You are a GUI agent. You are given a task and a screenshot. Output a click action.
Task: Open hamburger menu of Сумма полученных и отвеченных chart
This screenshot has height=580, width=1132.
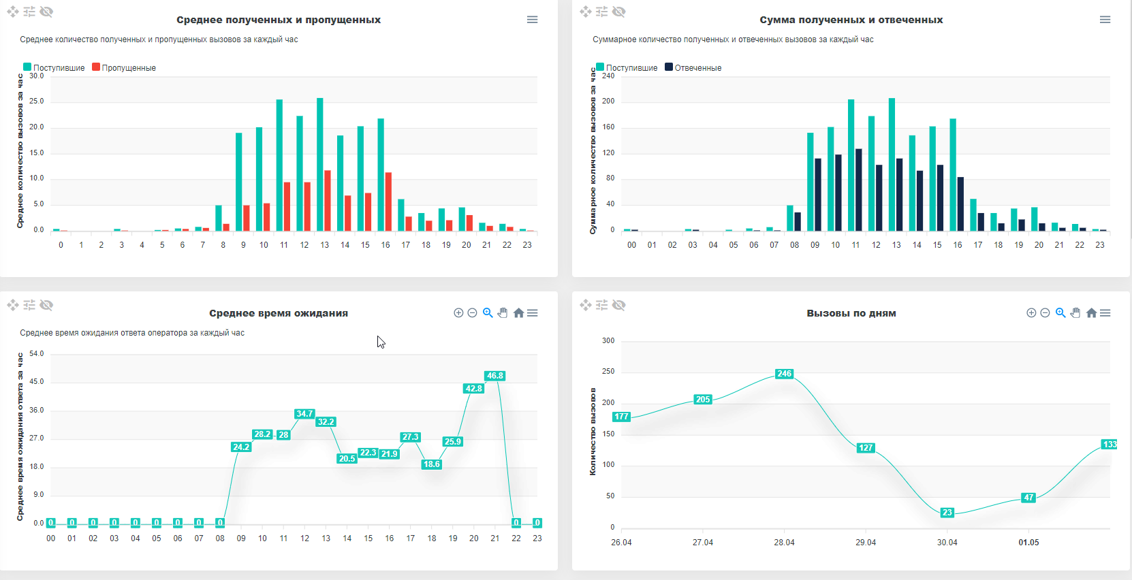[x=1105, y=20]
